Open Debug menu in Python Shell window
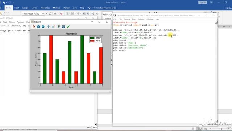 pyautogui.click(x=12, y=22)
